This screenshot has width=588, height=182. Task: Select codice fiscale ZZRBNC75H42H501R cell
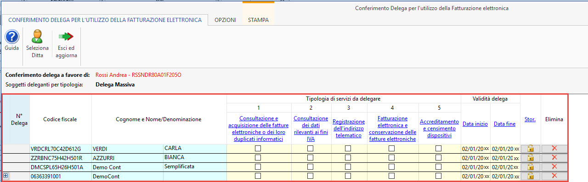tap(61, 158)
